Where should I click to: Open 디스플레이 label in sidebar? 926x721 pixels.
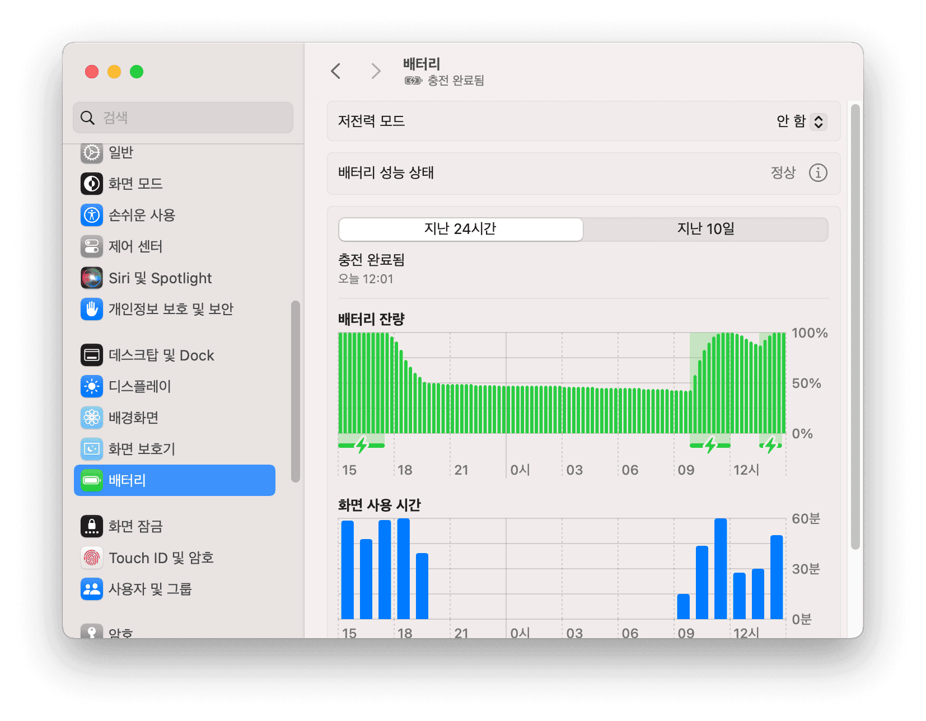pos(139,386)
